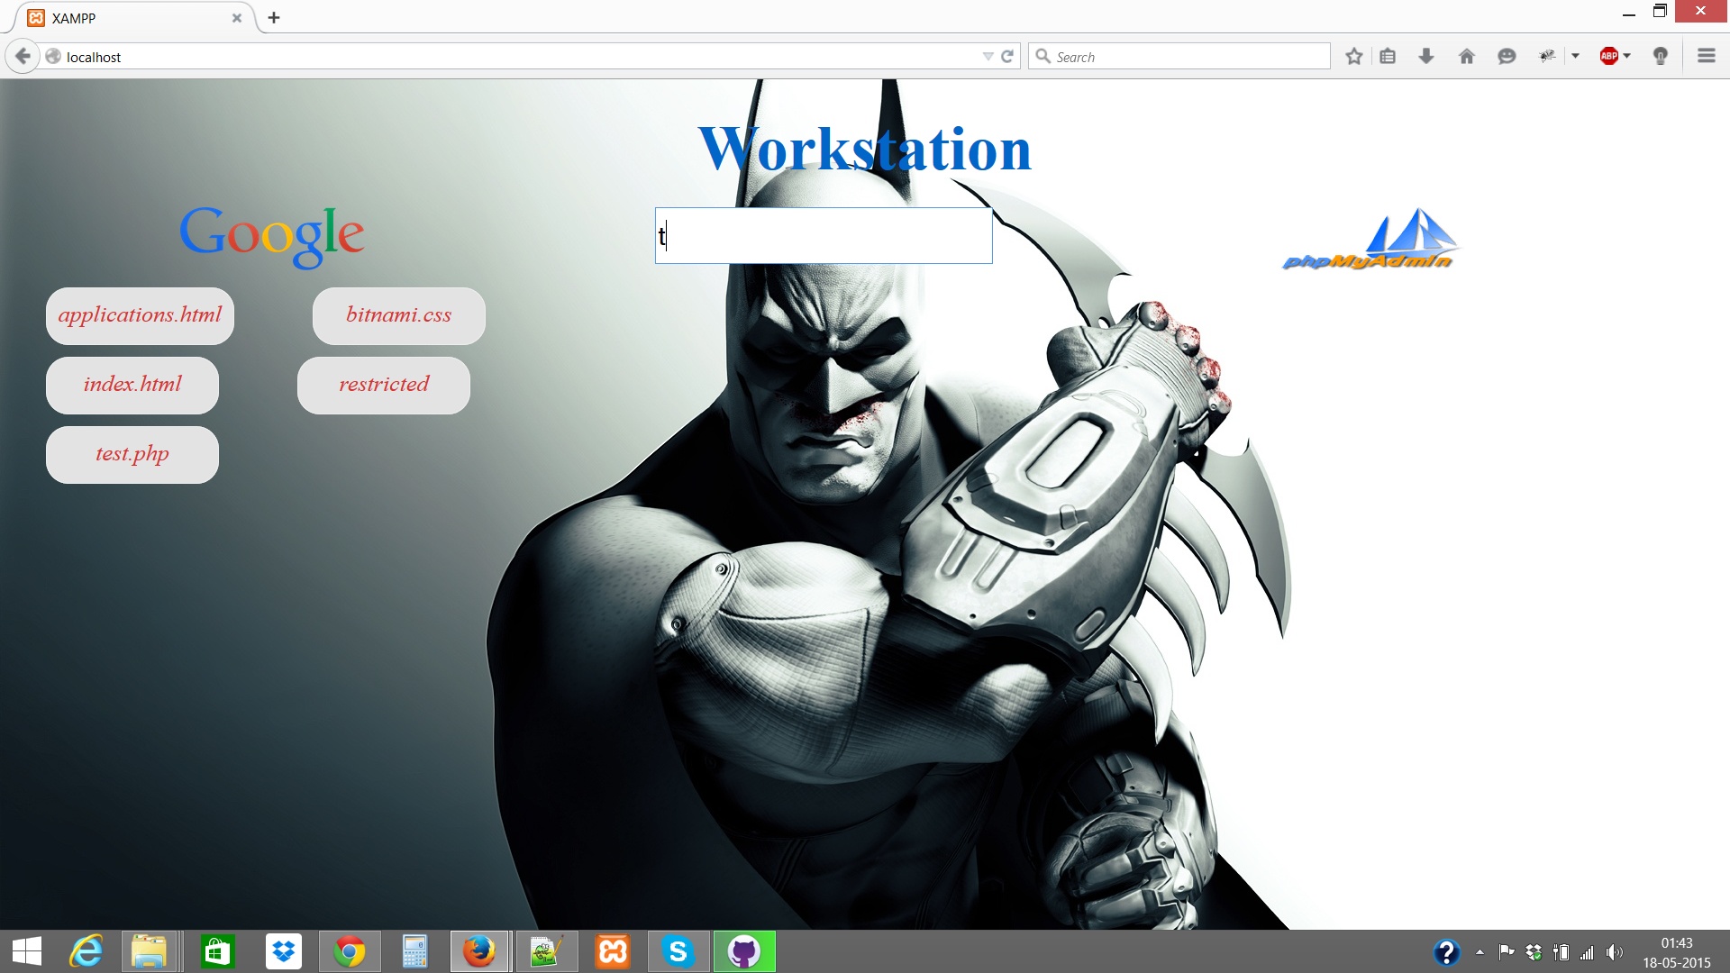1730x973 pixels.
Task: Open the bookmarks list icon
Action: point(1388,56)
